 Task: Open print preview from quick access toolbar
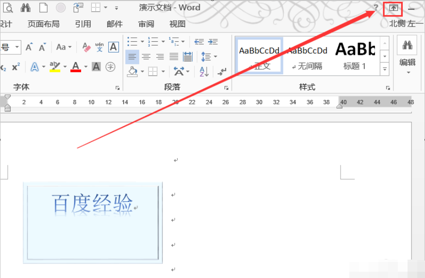8,8
